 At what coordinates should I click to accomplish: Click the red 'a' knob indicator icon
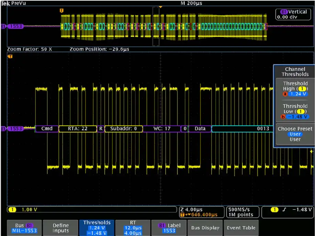tap(285, 94)
